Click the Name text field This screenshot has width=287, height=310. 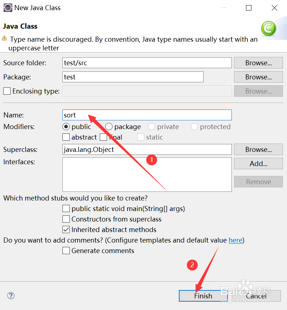pos(147,115)
